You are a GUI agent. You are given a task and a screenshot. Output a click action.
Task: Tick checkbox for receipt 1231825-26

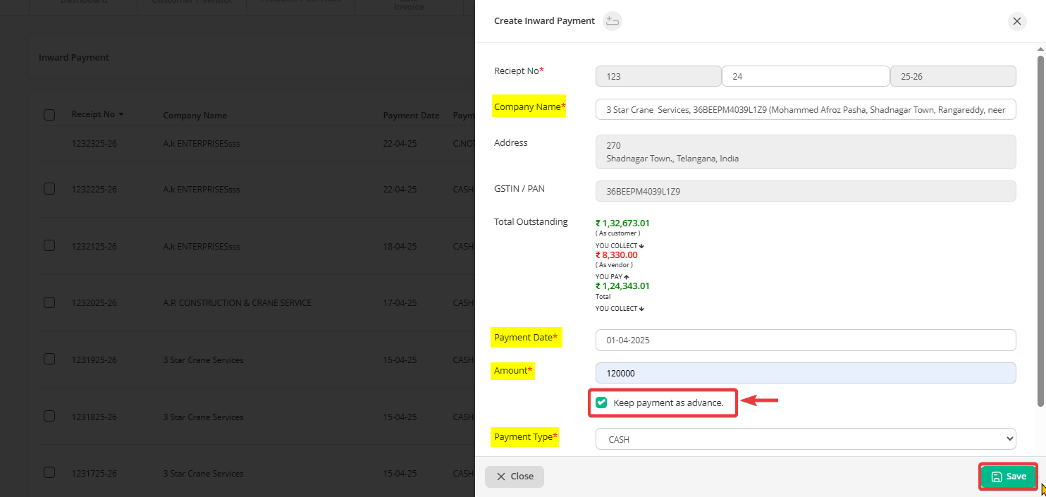(x=49, y=416)
